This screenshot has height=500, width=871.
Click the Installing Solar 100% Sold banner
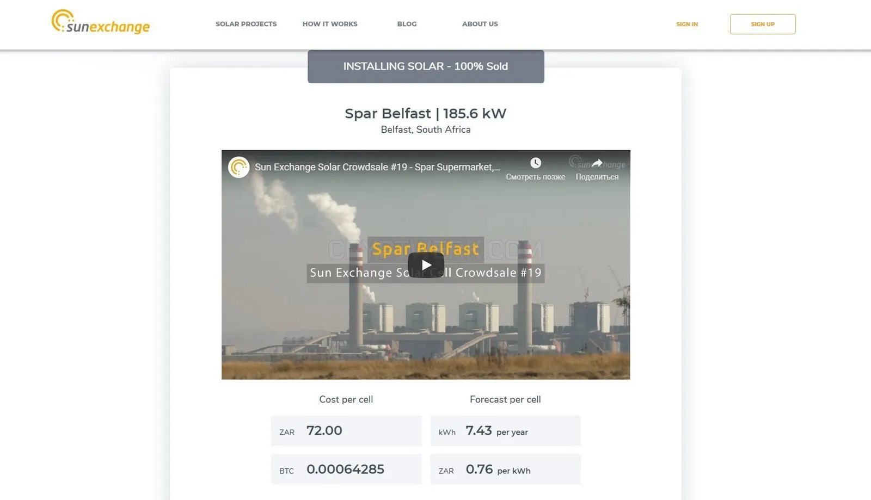point(426,66)
